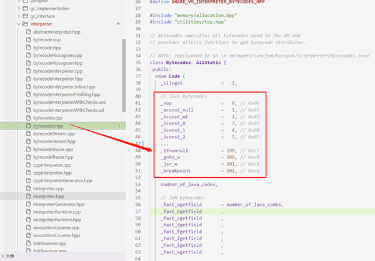The width and height of the screenshot is (375, 261).
Task: Expand the bottom outline section chevron
Action: [x=2, y=256]
